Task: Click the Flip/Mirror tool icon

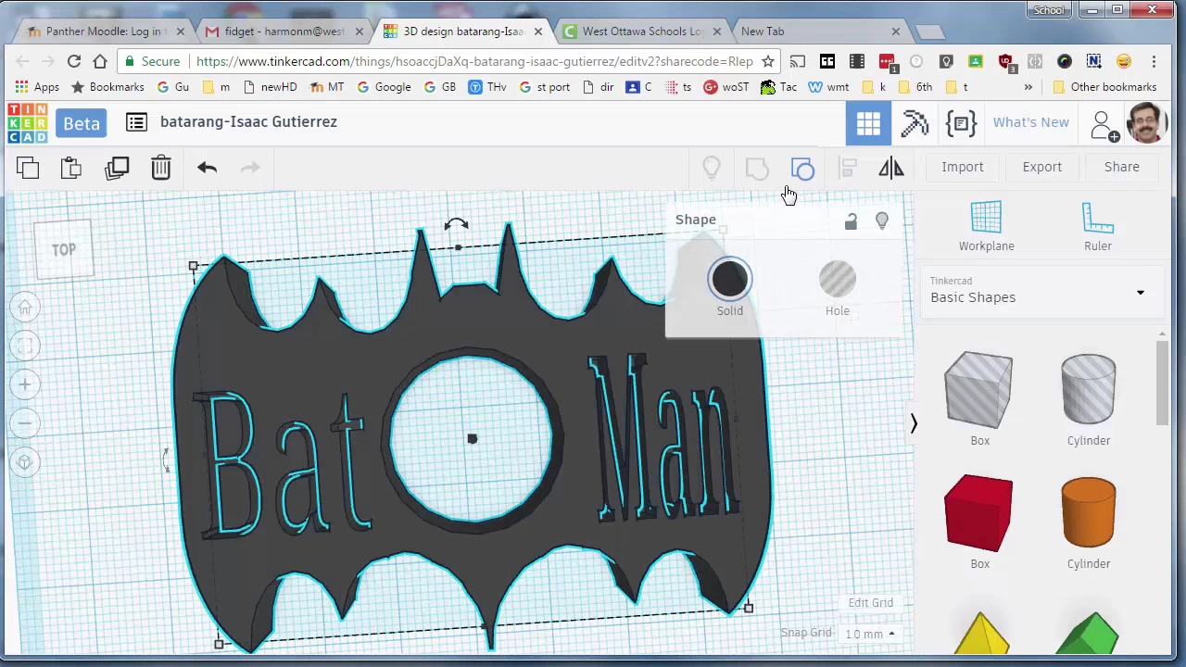Action: click(x=891, y=168)
